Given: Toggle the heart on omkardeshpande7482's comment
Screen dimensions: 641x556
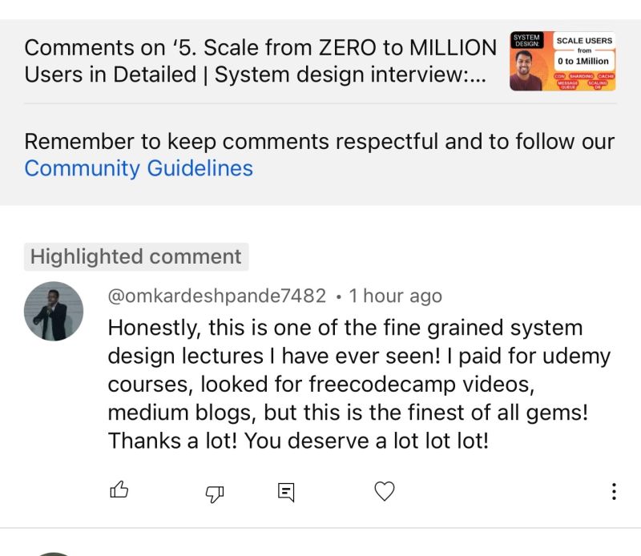Looking at the screenshot, I should pos(385,491).
